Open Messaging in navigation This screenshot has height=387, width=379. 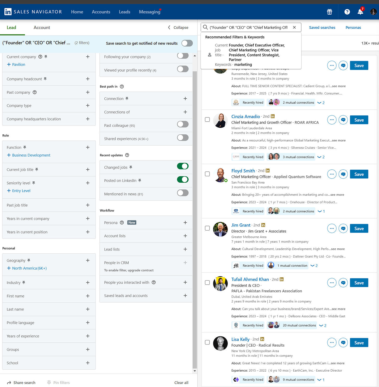point(150,12)
